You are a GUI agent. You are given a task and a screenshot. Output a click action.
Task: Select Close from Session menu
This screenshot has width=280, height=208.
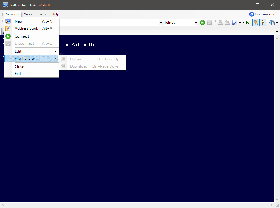(31, 67)
